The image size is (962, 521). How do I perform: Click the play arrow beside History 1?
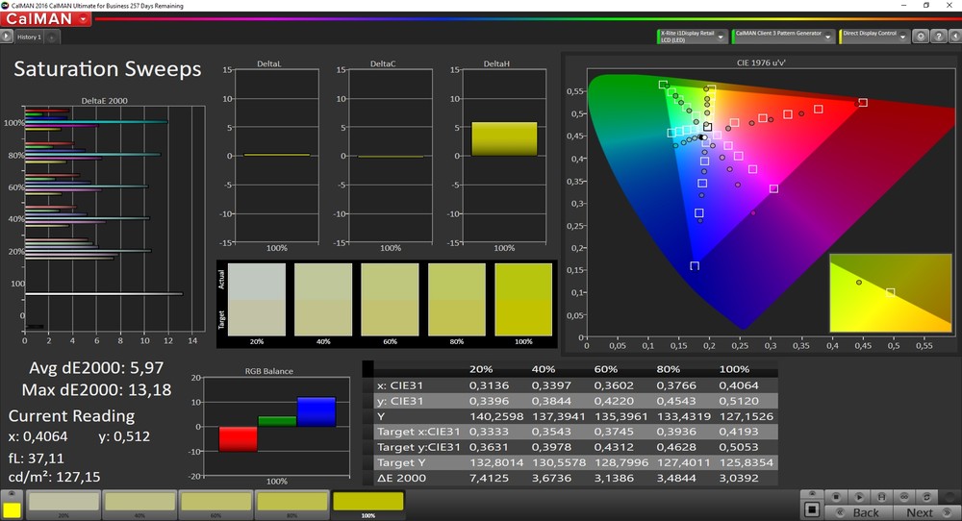pos(7,37)
